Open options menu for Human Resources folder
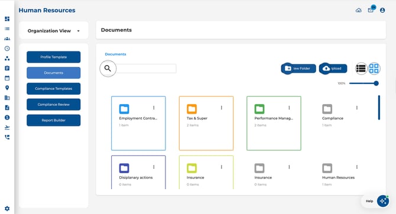The height and width of the screenshot is (214, 396). click(x=357, y=167)
